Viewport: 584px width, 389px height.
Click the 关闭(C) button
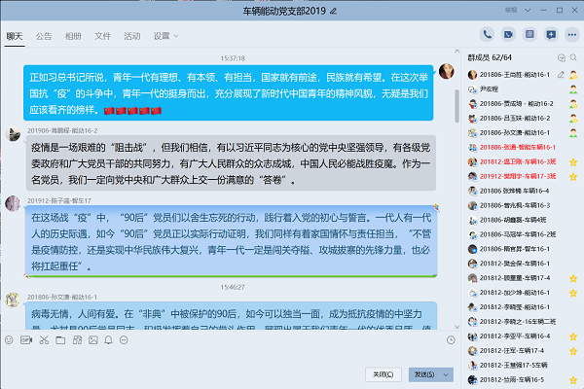click(383, 374)
